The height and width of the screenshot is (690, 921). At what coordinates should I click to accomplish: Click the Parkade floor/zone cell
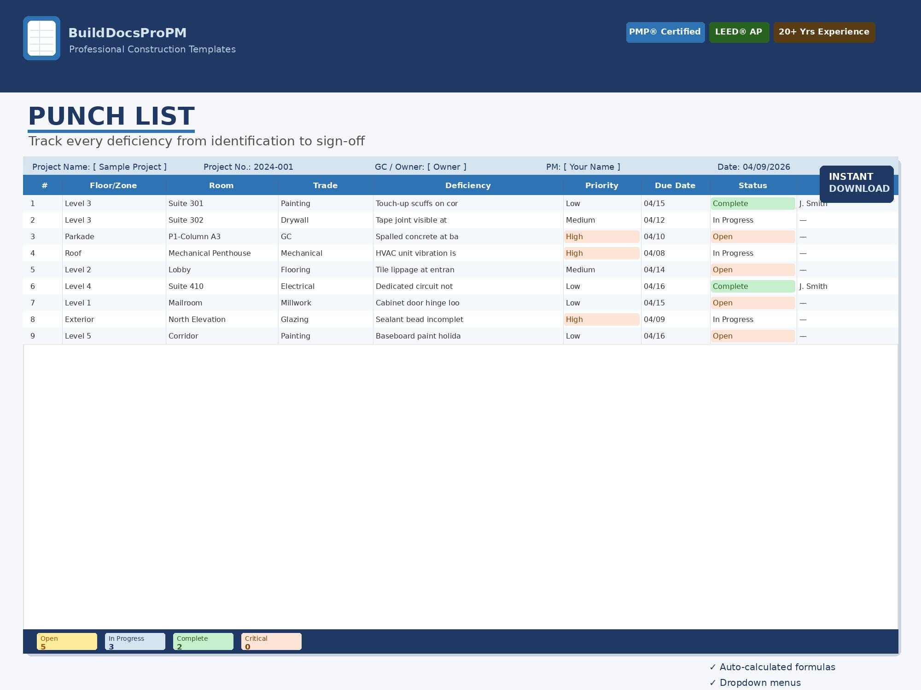[x=114, y=236]
